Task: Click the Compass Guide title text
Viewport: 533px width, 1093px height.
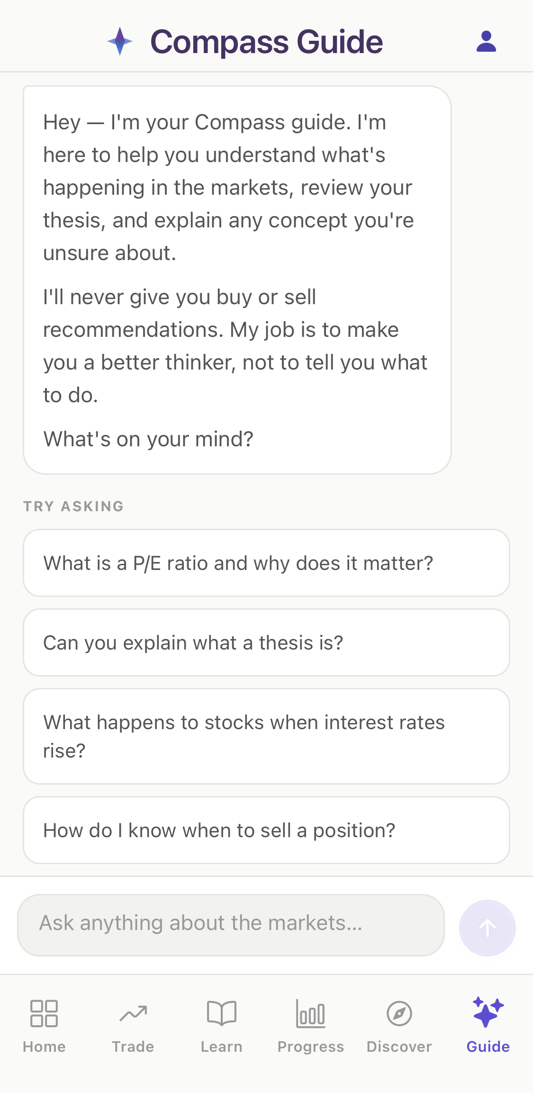Action: [x=266, y=42]
